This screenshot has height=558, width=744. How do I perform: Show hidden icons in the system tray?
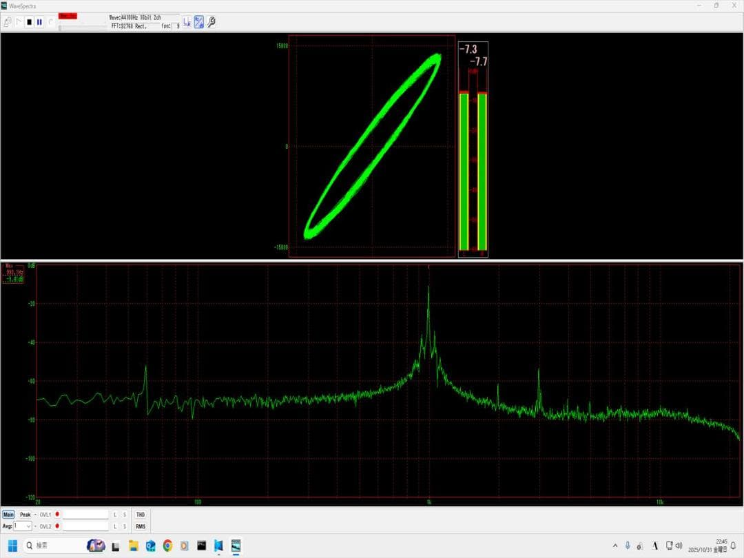point(615,546)
